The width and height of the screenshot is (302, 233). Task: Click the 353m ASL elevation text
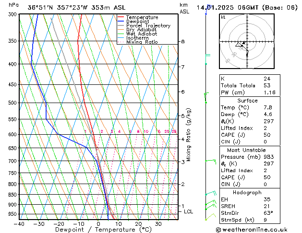[x=108, y=8]
